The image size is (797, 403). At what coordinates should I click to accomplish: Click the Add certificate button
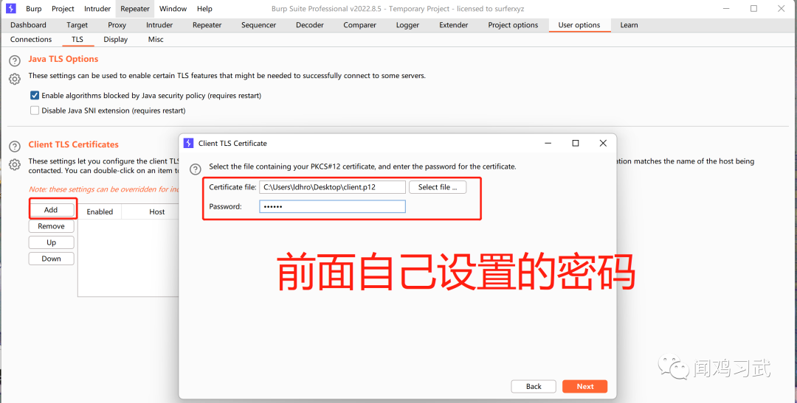pyautogui.click(x=51, y=210)
